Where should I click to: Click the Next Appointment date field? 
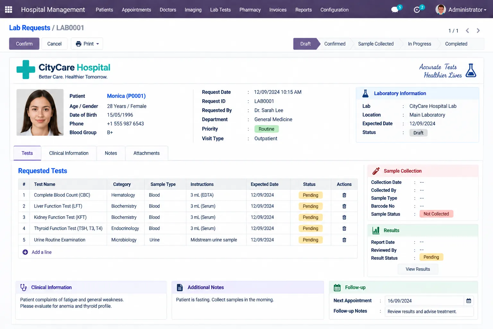(x=424, y=301)
